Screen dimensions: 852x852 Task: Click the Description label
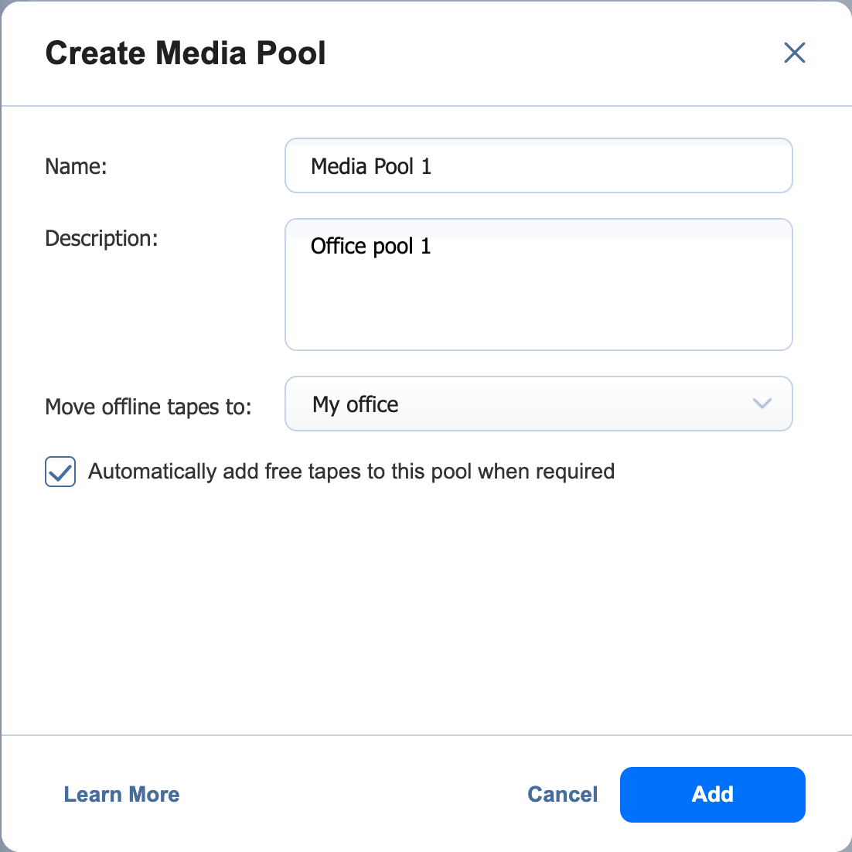(101, 238)
